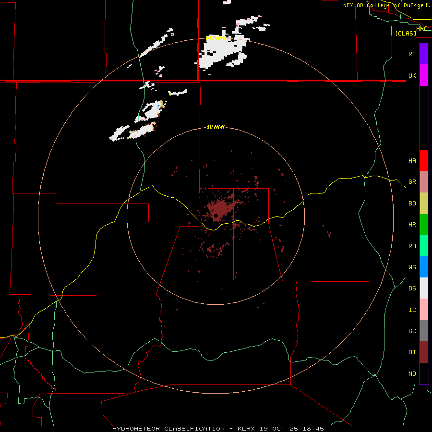Click the magenta UK color swatch
This screenshot has height=432, width=432.
coord(424,75)
